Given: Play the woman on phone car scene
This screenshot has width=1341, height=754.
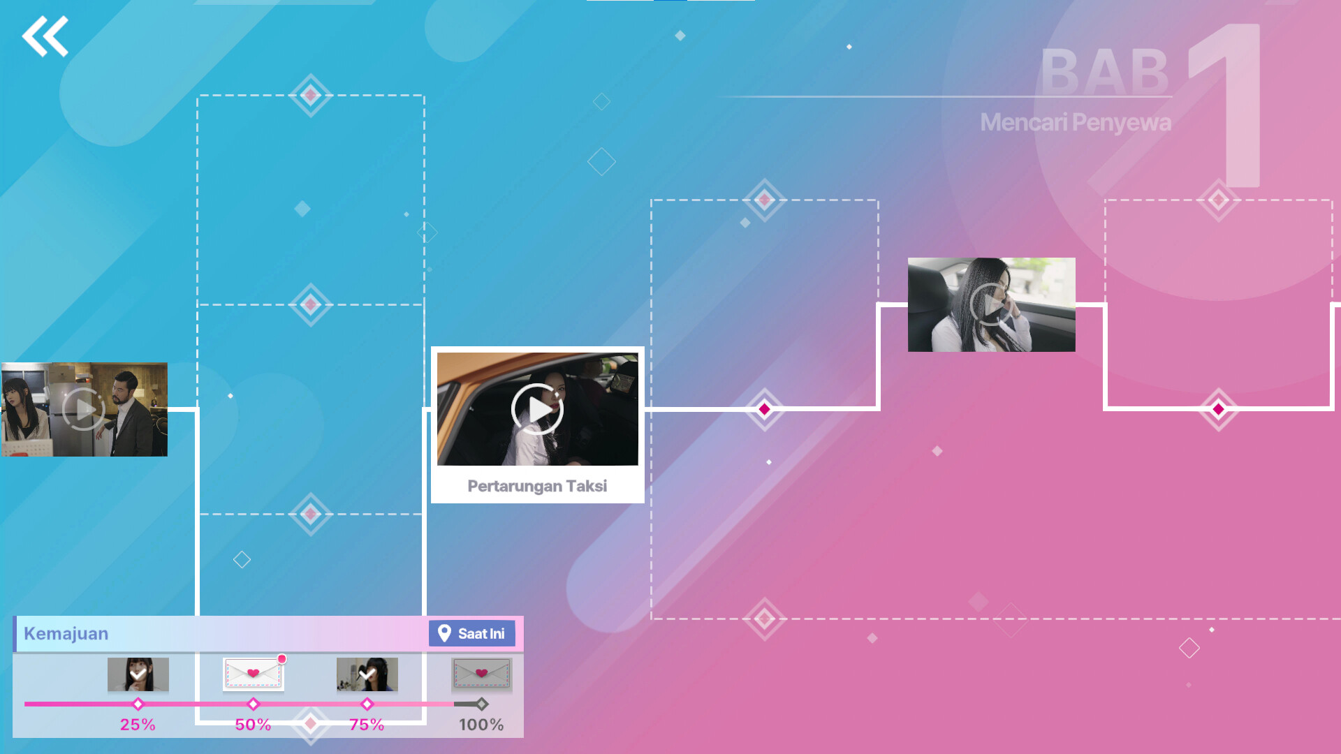Looking at the screenshot, I should click(x=991, y=305).
